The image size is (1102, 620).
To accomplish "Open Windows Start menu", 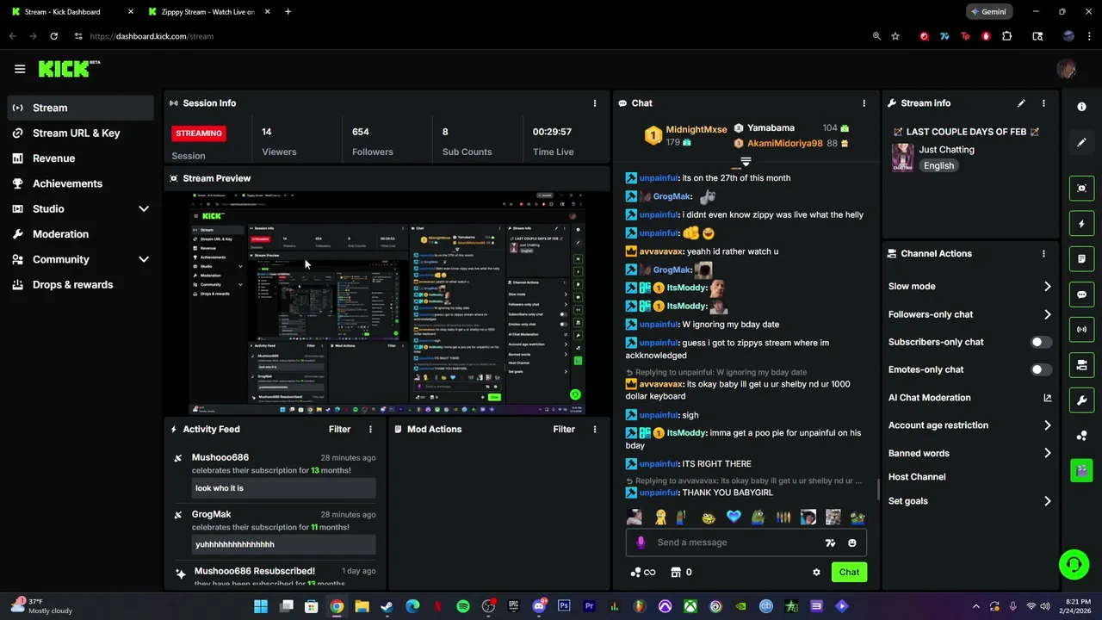I will click(x=261, y=606).
